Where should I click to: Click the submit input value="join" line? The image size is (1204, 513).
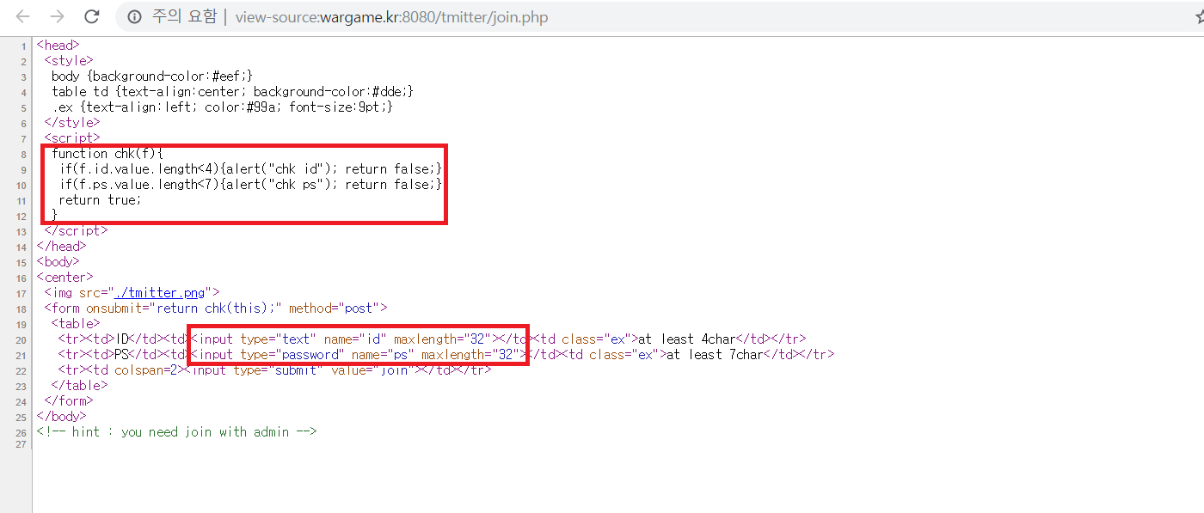point(275,369)
